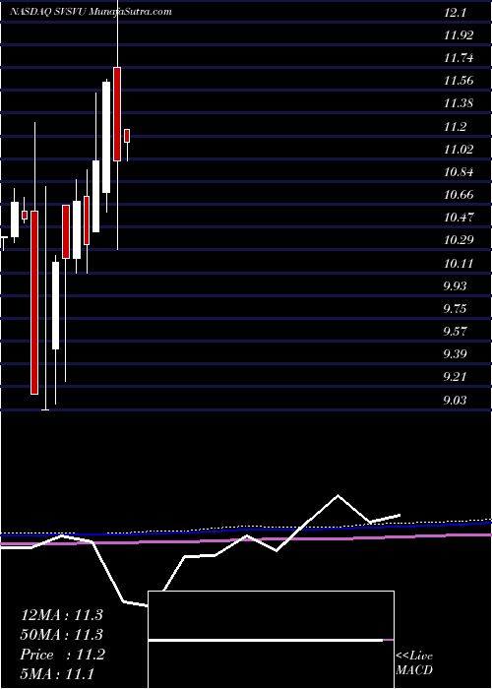Select the 11.74 price axis label
Image resolution: width=492 pixels, height=689 pixels.
tap(459, 58)
